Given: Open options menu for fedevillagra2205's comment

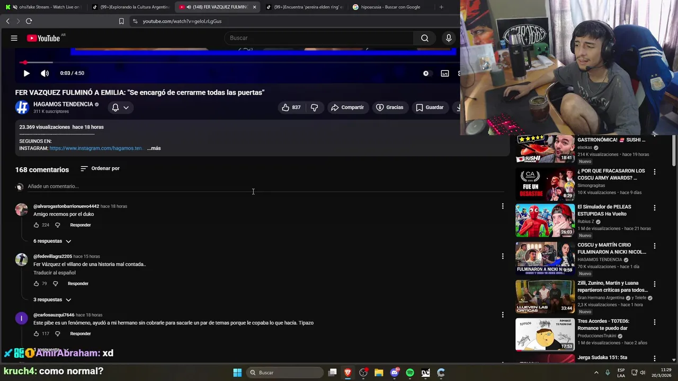Looking at the screenshot, I should (503, 256).
